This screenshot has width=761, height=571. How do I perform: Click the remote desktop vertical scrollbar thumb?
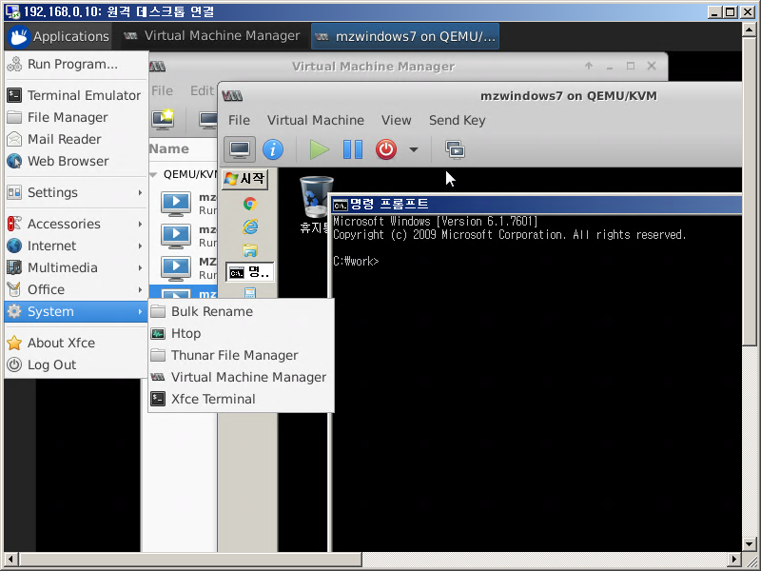[749, 191]
